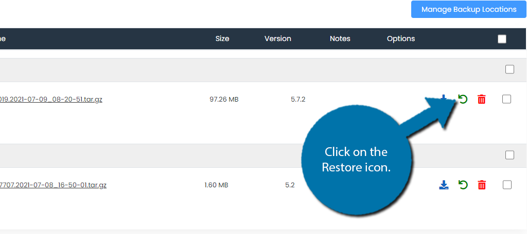The image size is (527, 234).
Task: Open the 2021-07-08_16-50-01.tar.gz backup link
Action: (53, 185)
